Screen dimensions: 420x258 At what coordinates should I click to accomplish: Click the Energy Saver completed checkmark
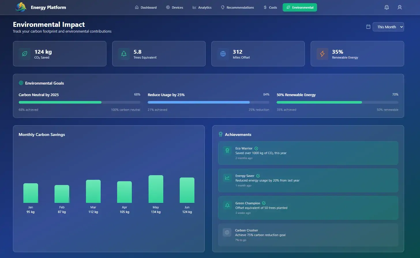point(258,176)
